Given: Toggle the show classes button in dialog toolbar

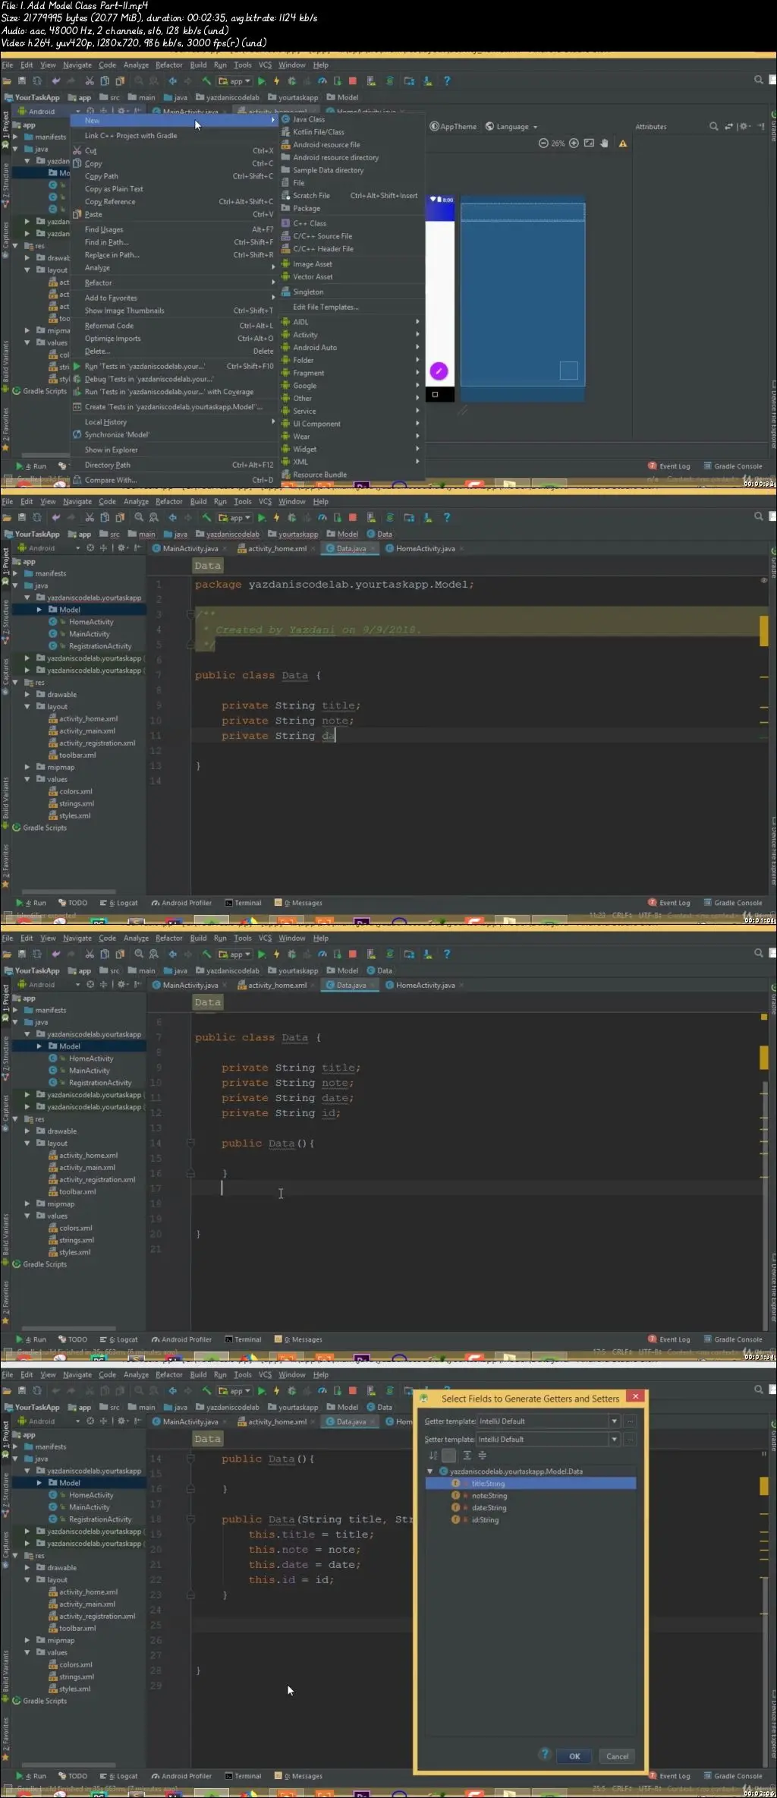Looking at the screenshot, I should tap(449, 1456).
